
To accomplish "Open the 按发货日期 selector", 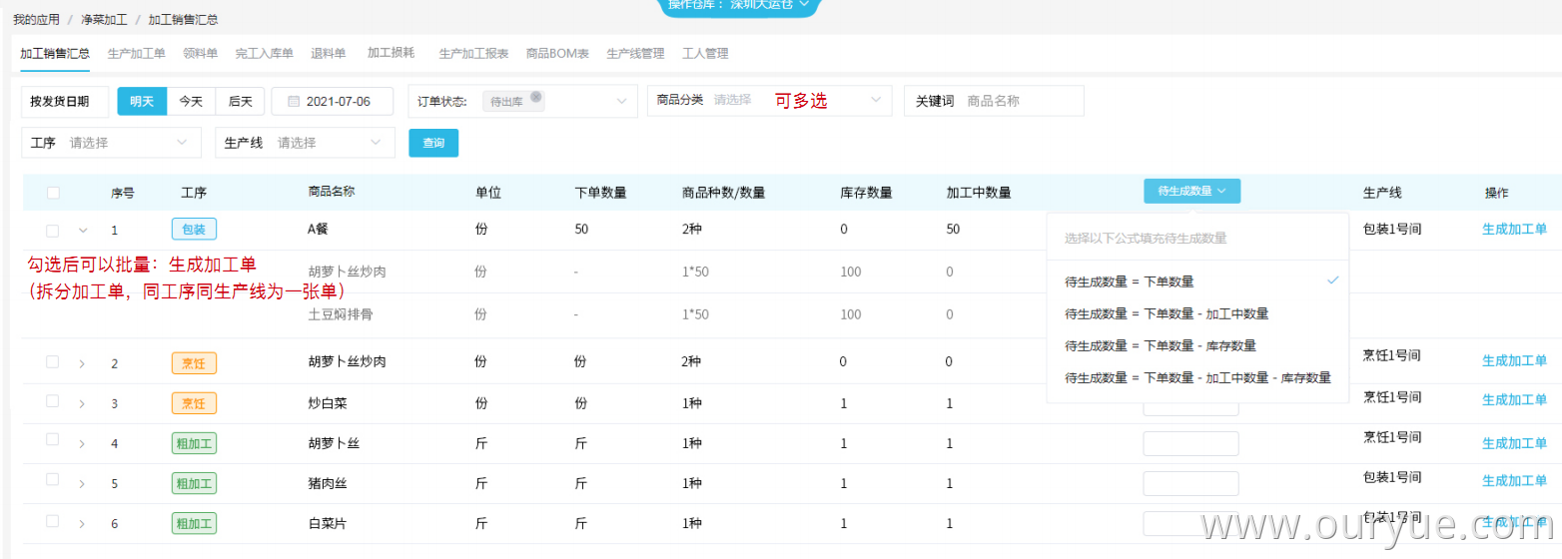I will pyautogui.click(x=65, y=101).
